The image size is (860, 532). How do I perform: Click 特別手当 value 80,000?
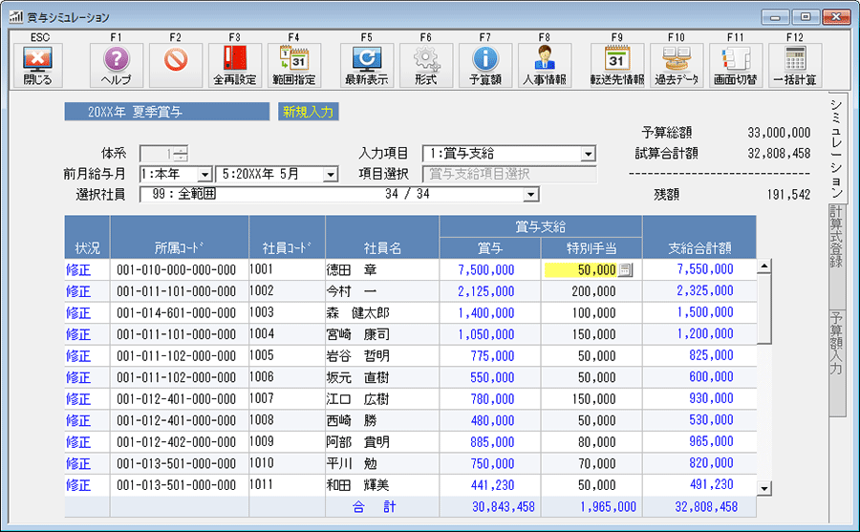point(596,442)
